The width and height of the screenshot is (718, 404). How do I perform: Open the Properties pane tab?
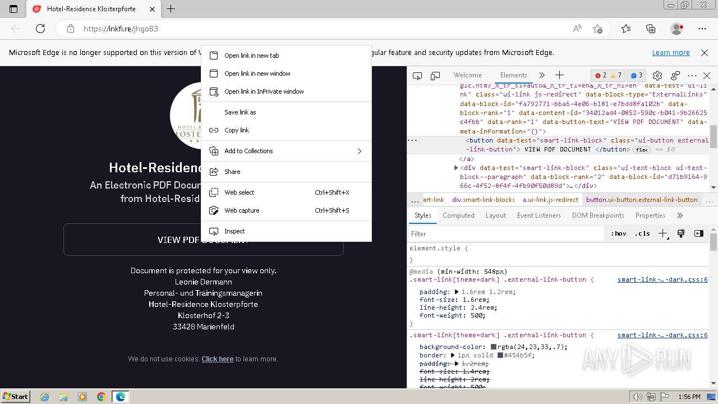tap(650, 215)
